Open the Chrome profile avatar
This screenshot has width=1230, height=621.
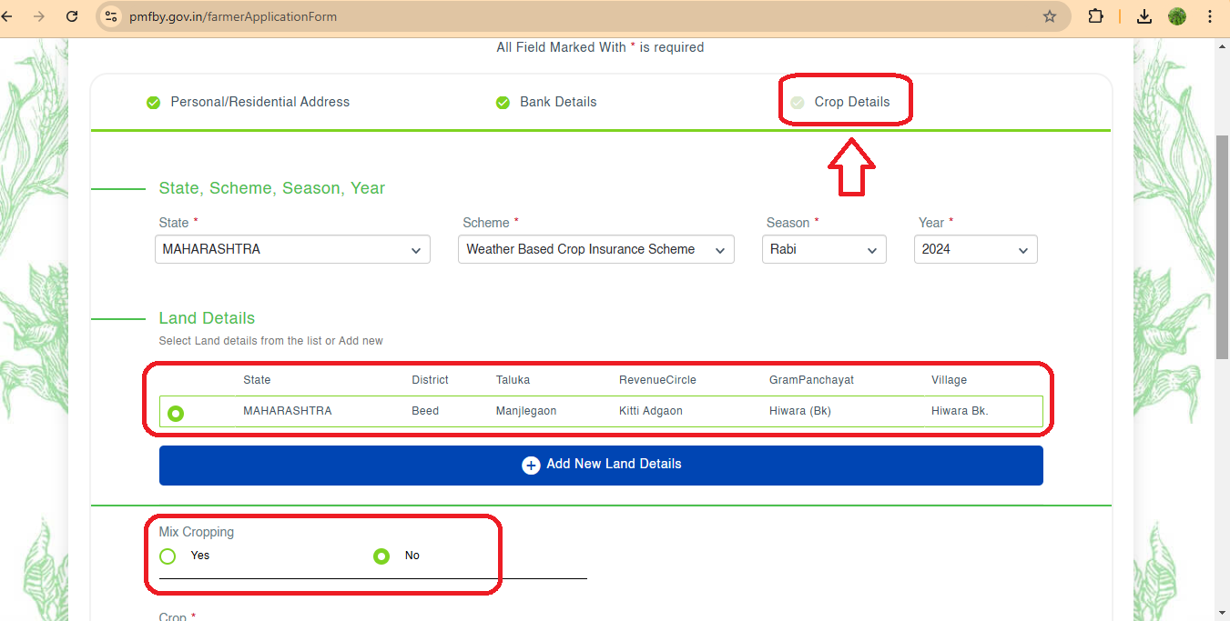(x=1177, y=16)
